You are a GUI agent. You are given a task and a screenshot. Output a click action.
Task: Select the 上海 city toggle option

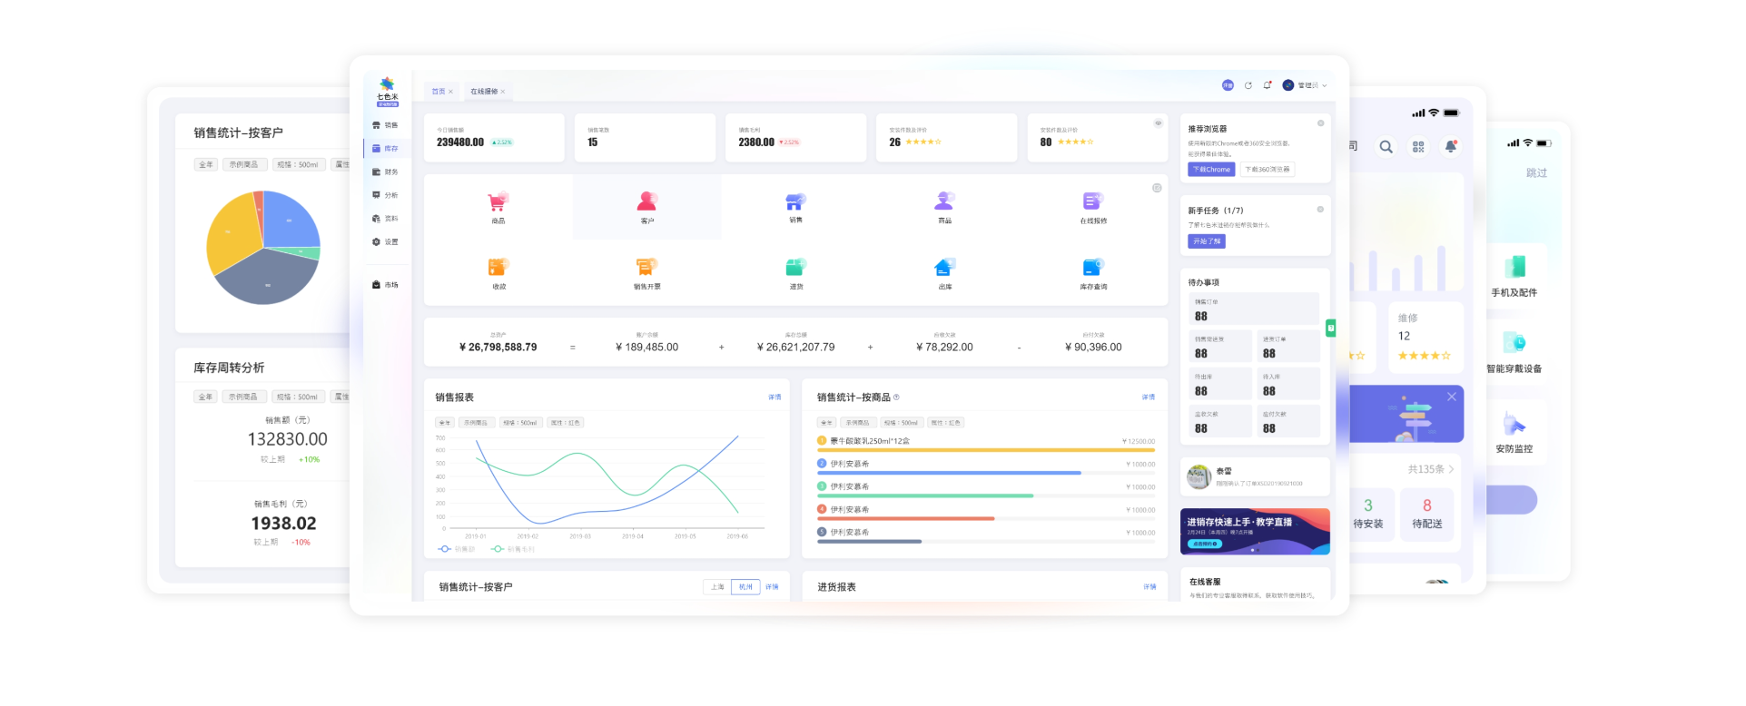tap(717, 587)
